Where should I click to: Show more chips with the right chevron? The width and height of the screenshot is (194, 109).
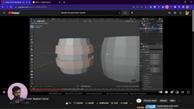tap(179, 101)
